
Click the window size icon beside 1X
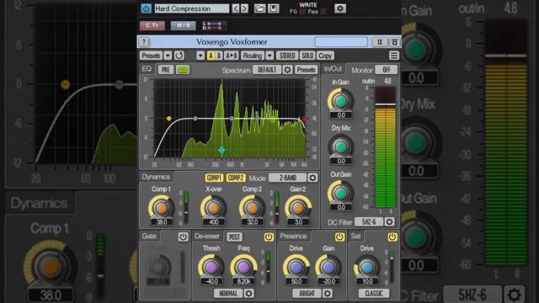(395, 42)
